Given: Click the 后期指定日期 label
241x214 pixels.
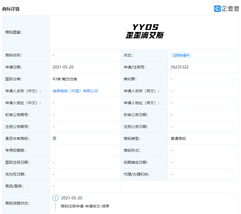Looking at the screenshot, I should pos(136,162).
